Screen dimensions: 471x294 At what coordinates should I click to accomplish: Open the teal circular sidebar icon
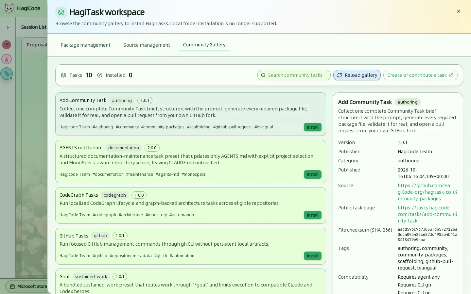click(7, 73)
